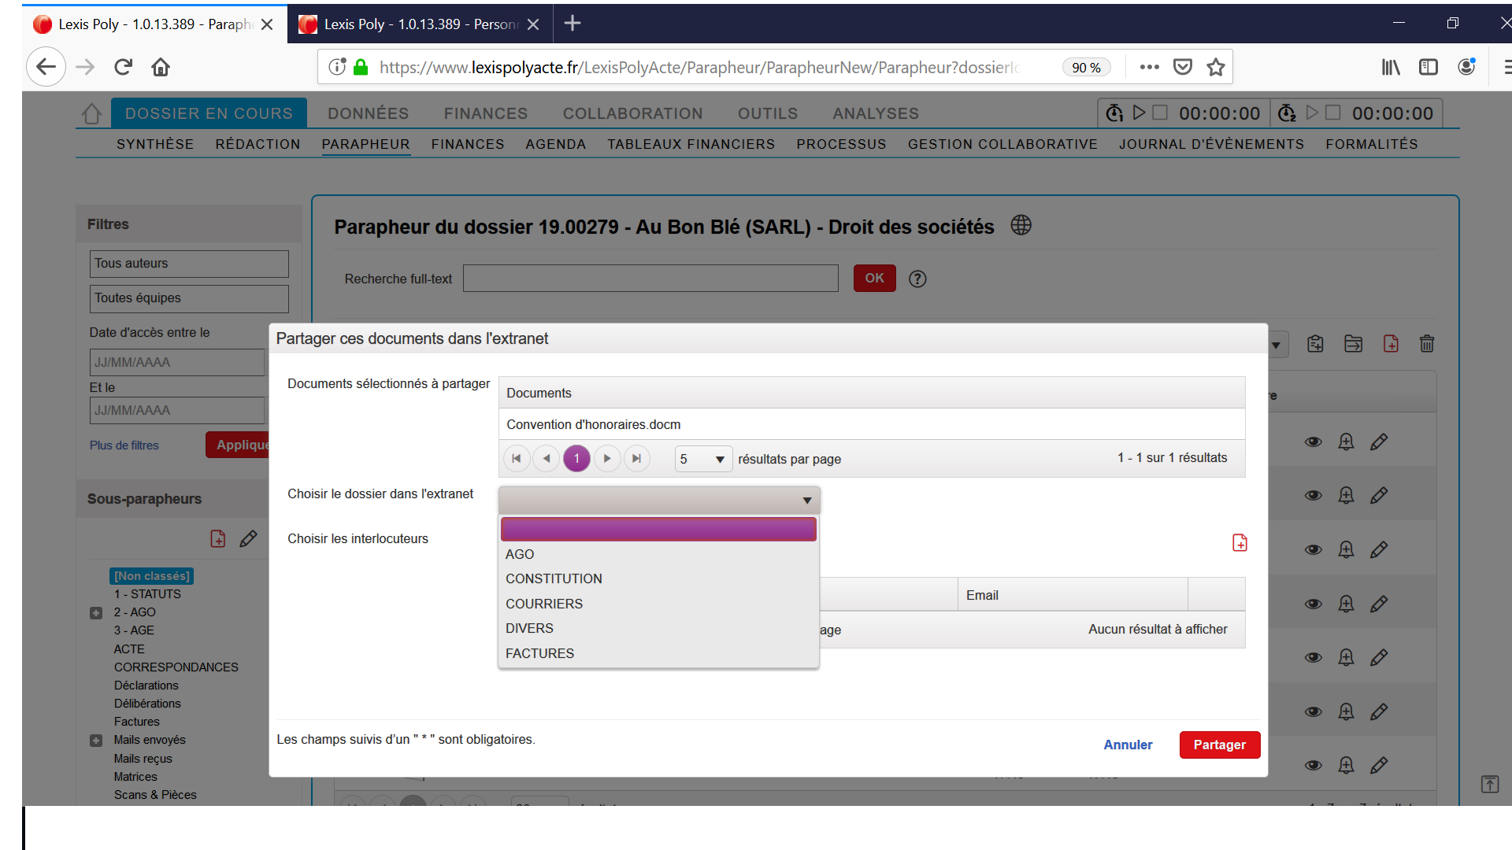Image resolution: width=1512 pixels, height=850 pixels.
Task: Stop the first timer with square icon
Action: pyautogui.click(x=1160, y=113)
